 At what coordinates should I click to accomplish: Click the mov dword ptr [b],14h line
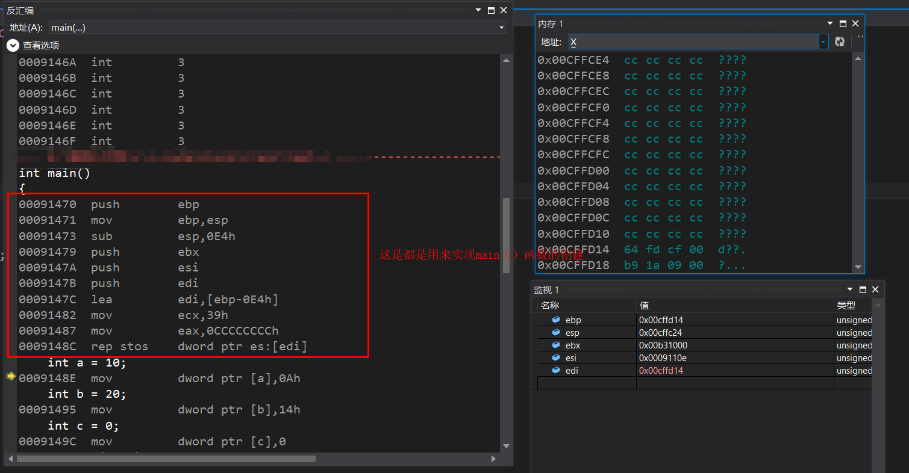[160, 410]
